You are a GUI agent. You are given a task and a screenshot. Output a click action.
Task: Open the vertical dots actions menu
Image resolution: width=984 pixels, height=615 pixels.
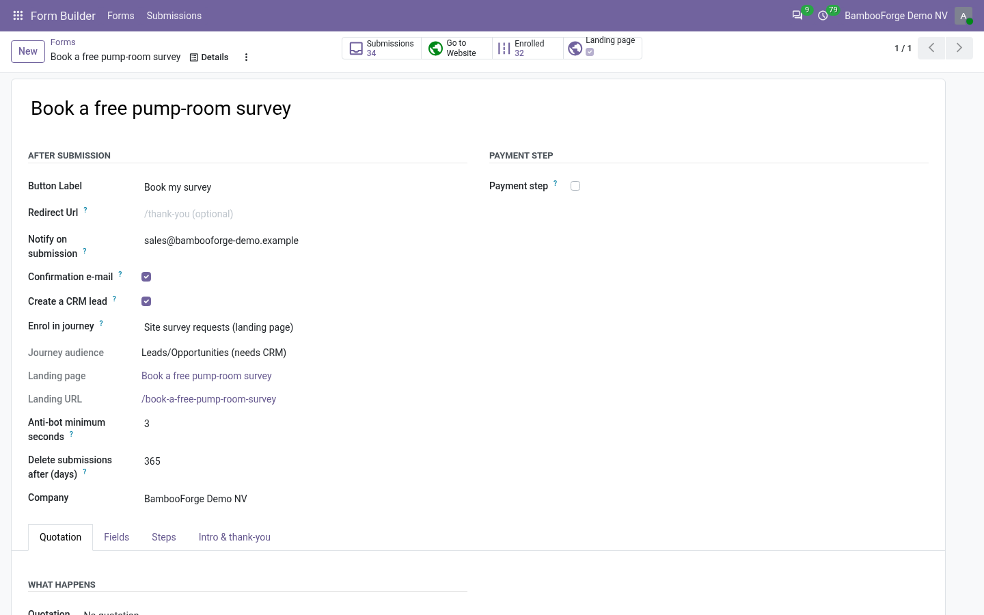[x=246, y=57]
